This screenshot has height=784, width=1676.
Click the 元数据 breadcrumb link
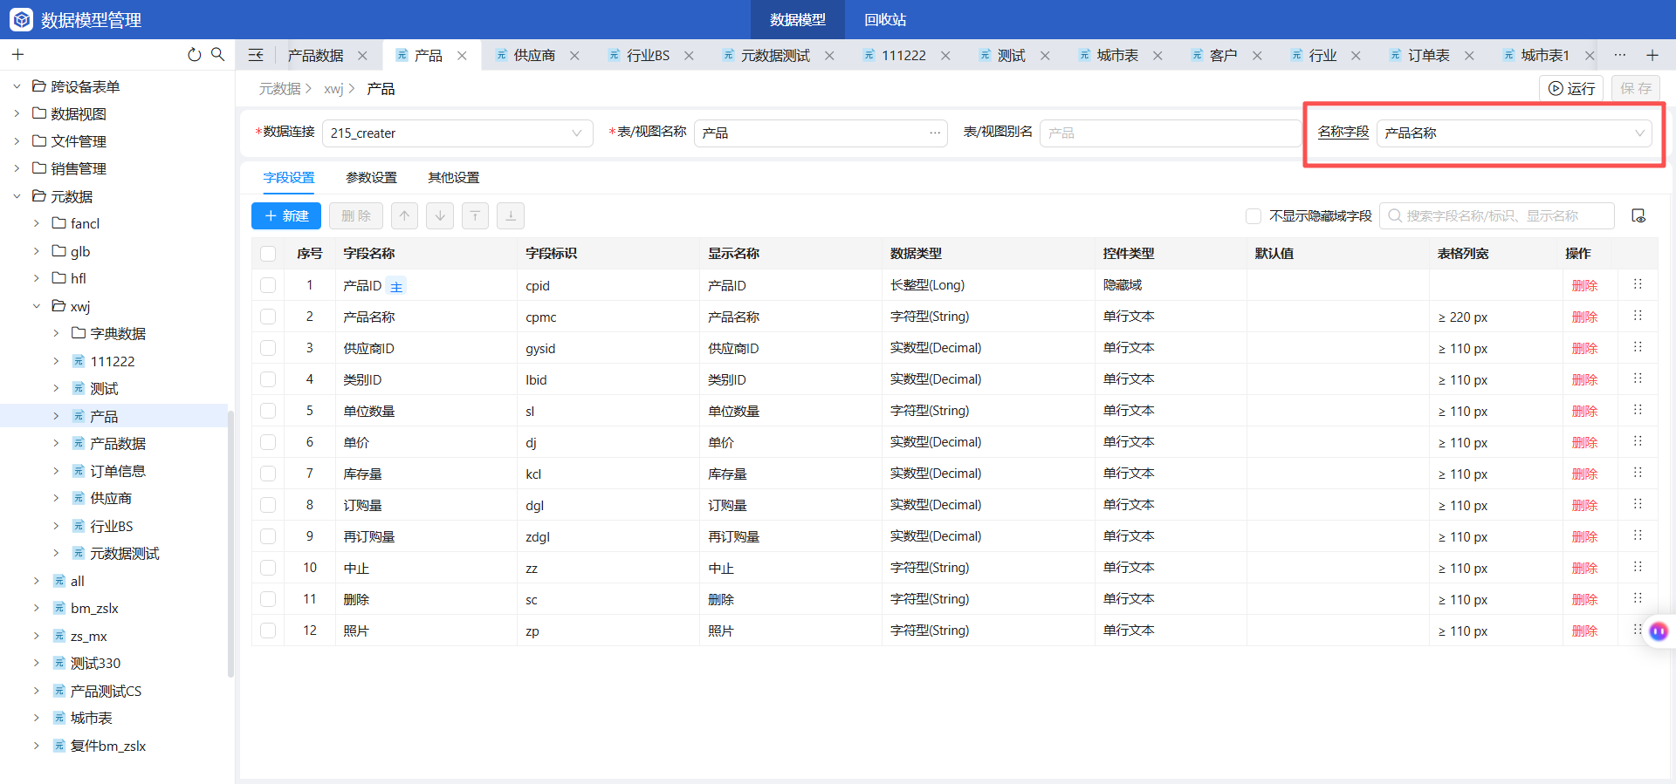(x=279, y=89)
